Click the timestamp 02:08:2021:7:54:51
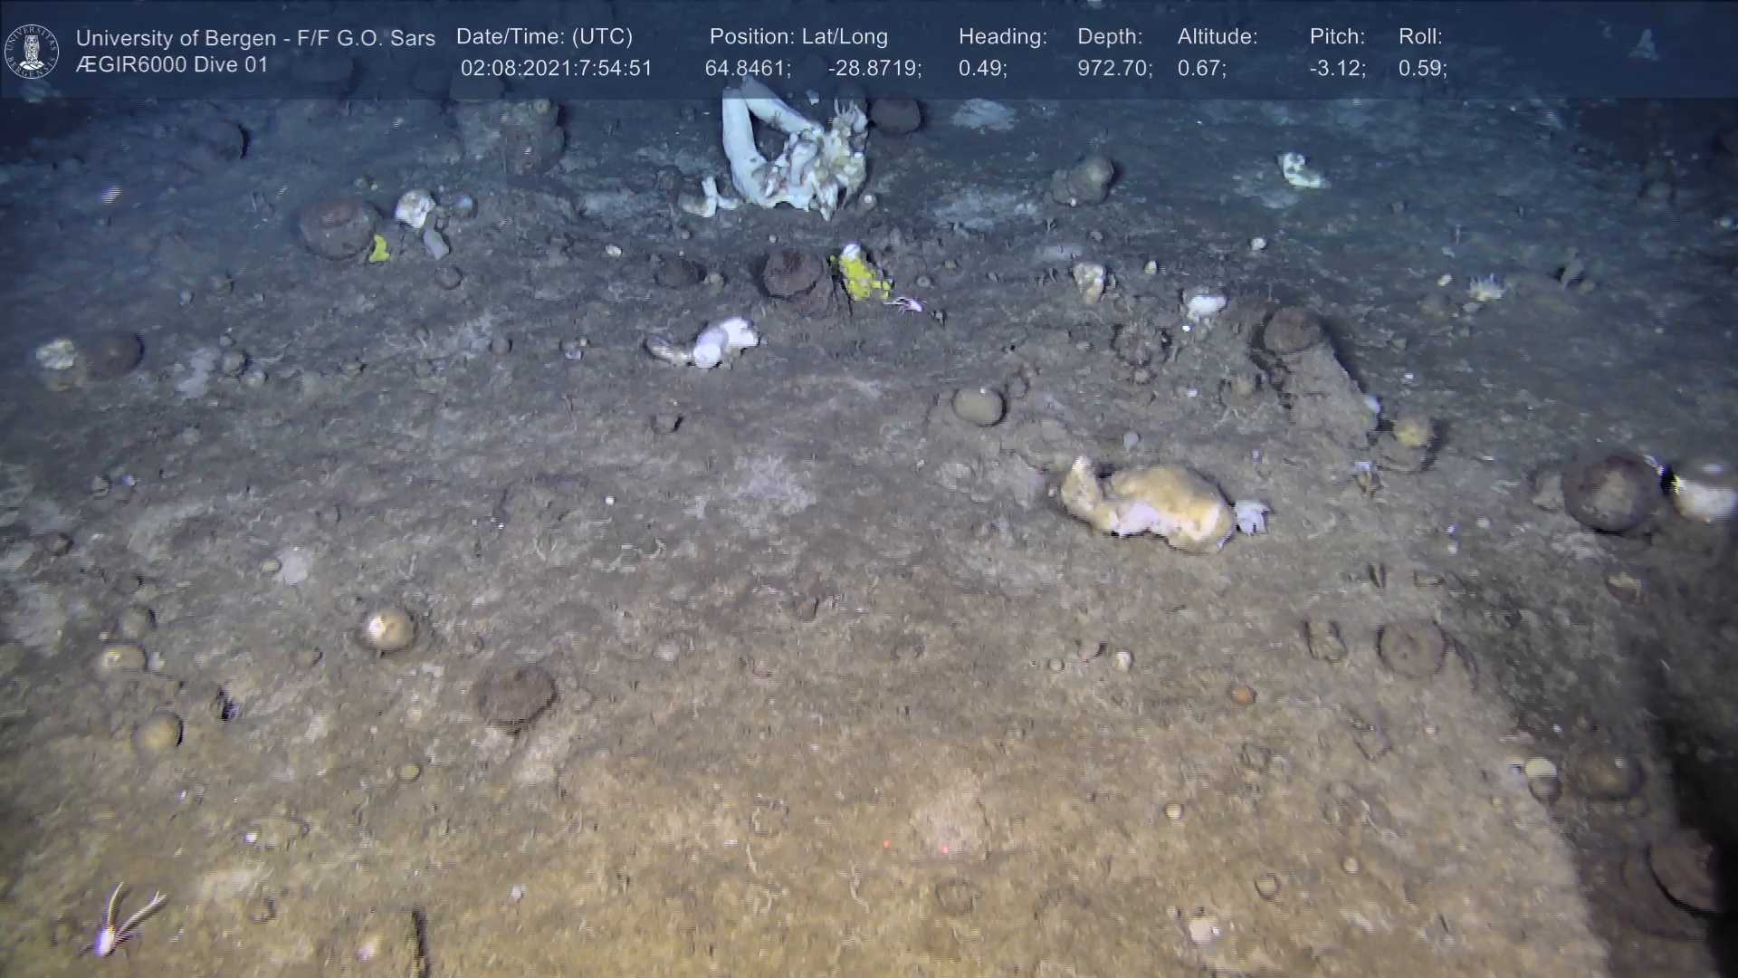1738x978 pixels. [556, 69]
